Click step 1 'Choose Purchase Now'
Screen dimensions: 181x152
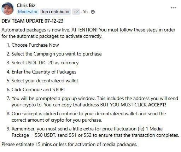pos(33,45)
